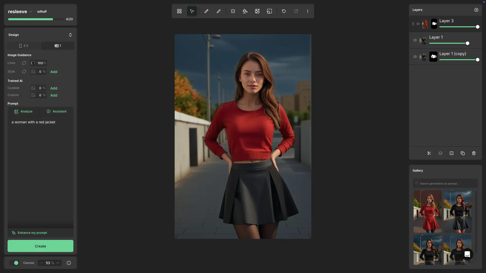Delete layer with the trash icon
The height and width of the screenshot is (273, 486).
click(474, 153)
